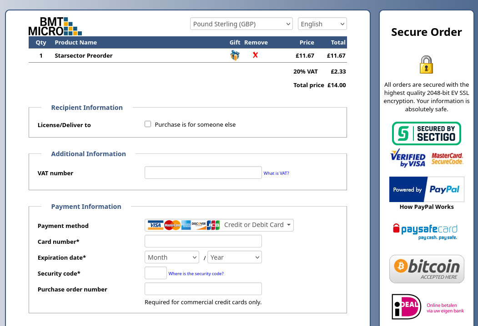478x326 pixels.
Task: Click the Expiration date* label
Action: [x=61, y=257]
